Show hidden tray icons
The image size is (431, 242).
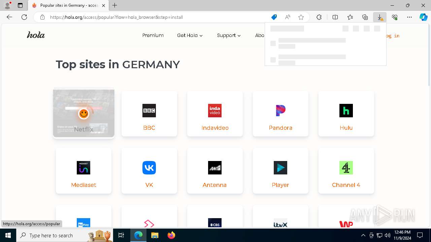point(363,235)
